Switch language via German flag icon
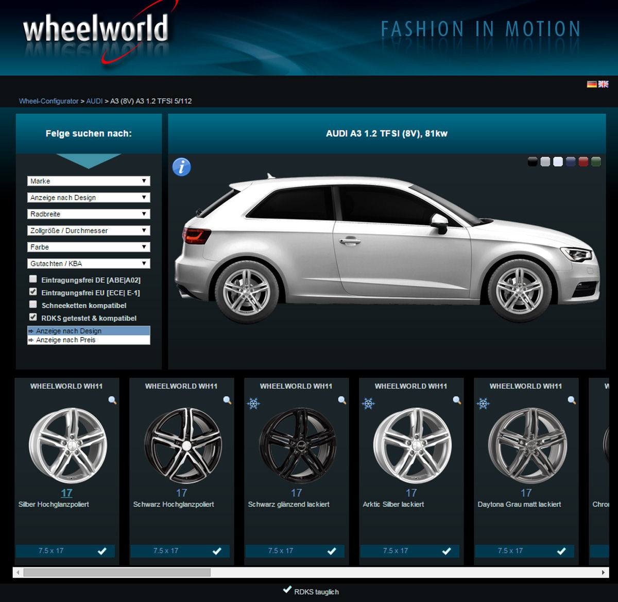Viewport: 618px width, 602px height. [592, 84]
